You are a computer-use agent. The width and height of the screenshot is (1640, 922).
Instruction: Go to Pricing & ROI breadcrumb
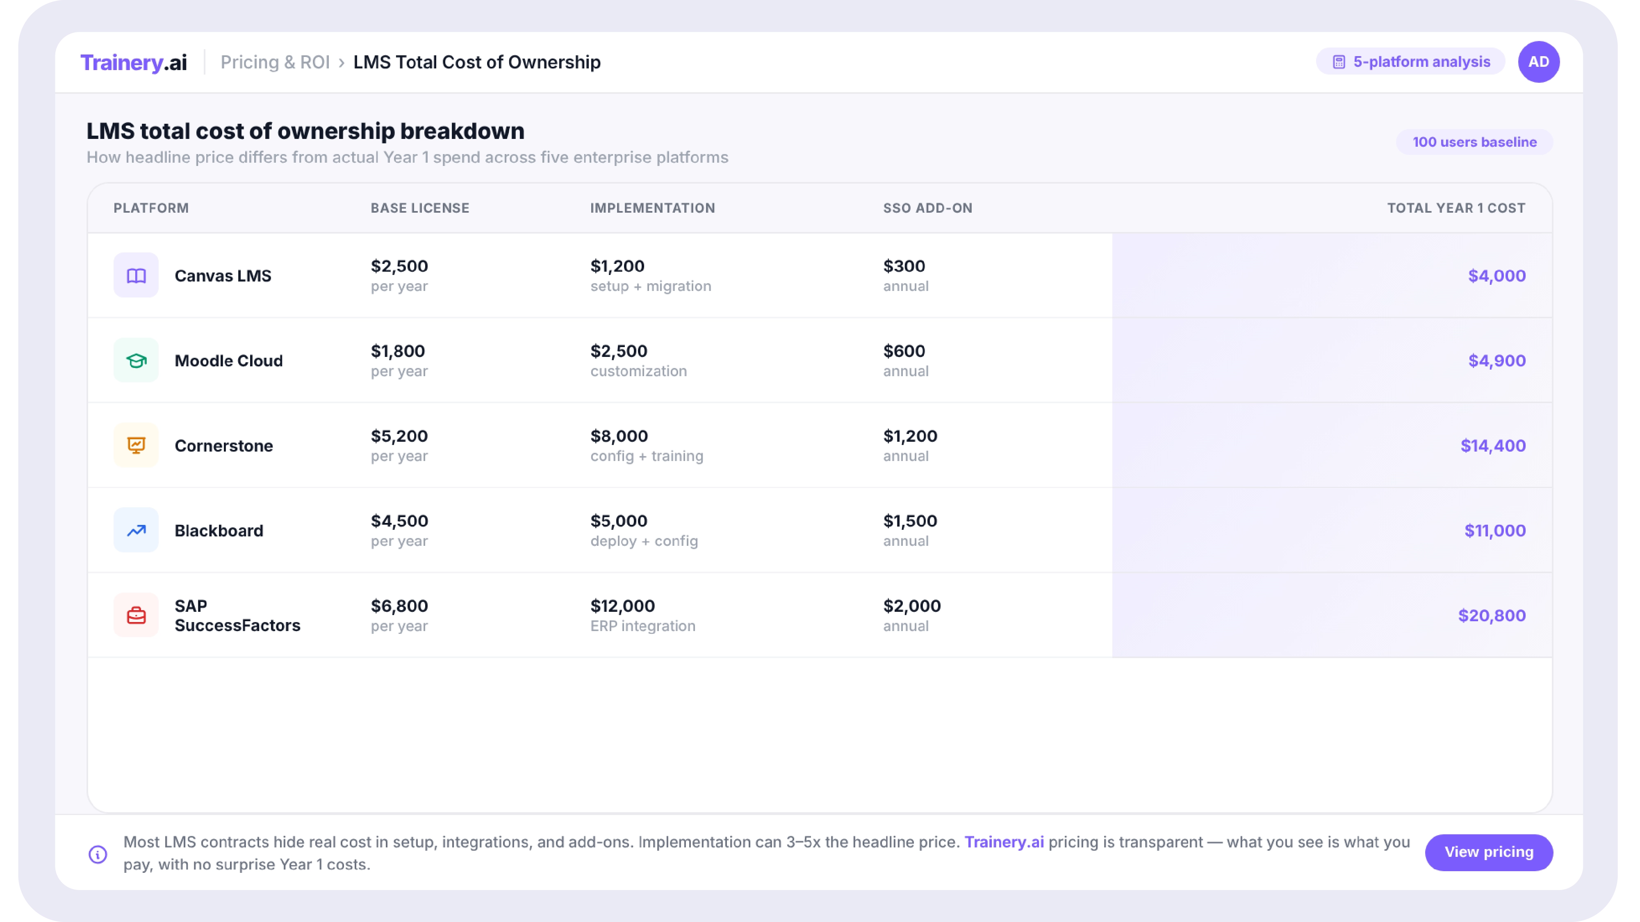[x=275, y=62]
